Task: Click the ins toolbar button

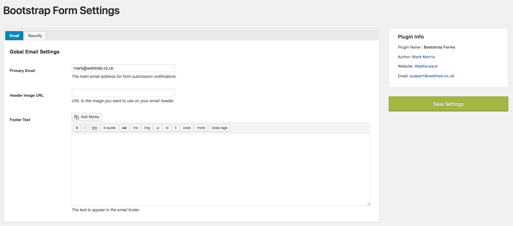Action: click(x=135, y=128)
